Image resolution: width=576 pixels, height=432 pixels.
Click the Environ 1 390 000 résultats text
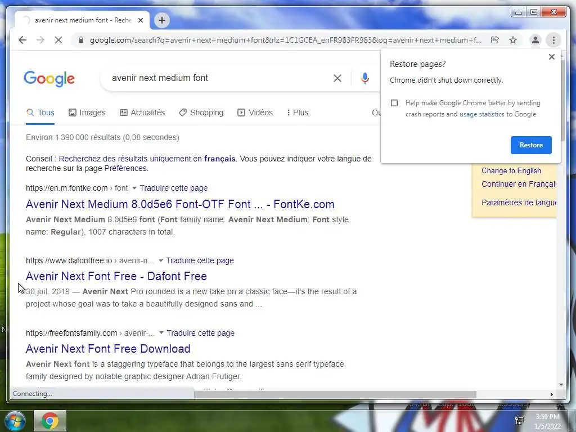tap(102, 137)
